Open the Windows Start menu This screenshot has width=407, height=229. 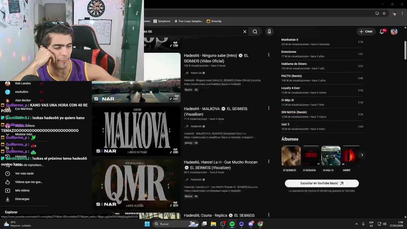coord(147,224)
